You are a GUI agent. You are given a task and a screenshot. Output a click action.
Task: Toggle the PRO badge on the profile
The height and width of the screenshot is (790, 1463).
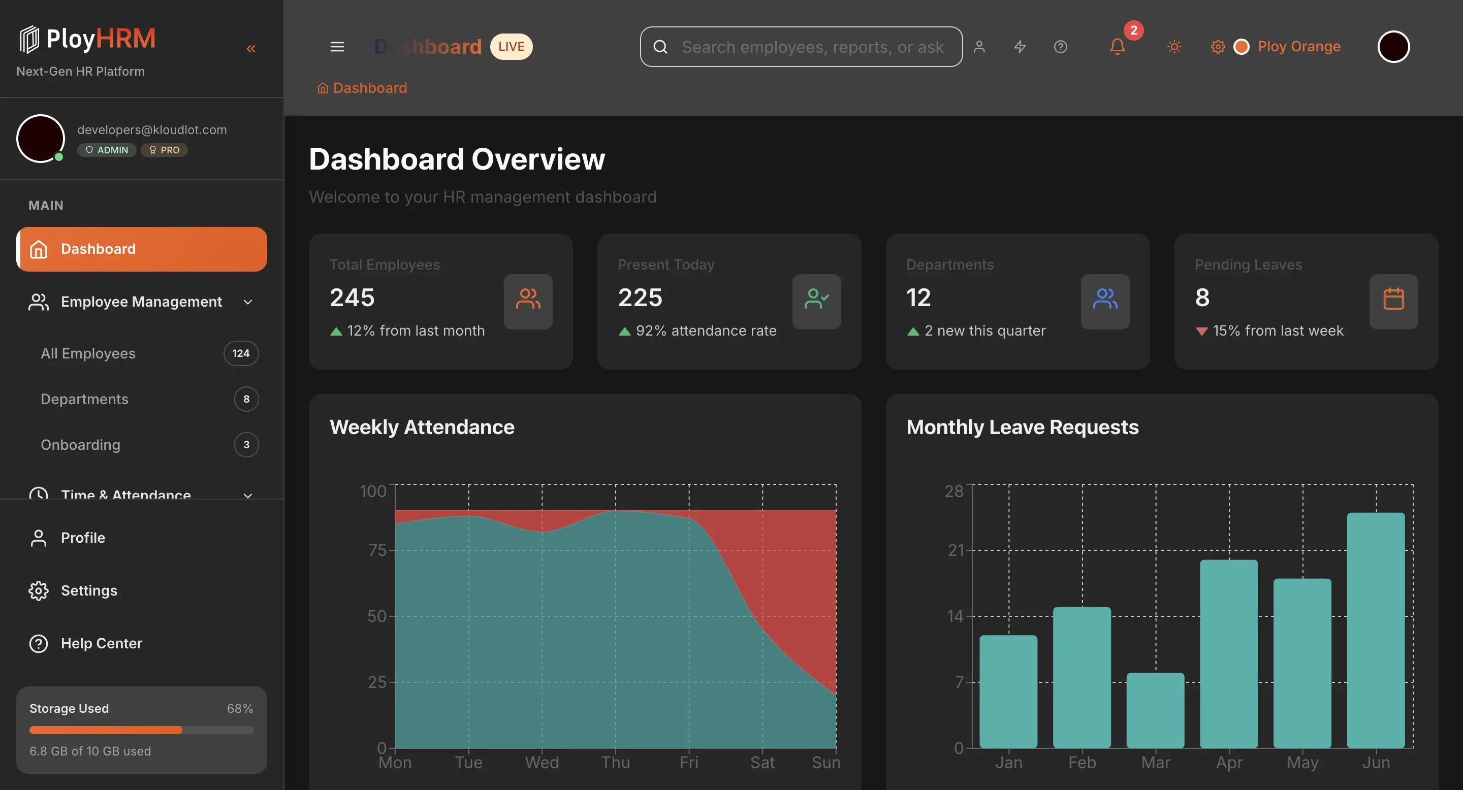point(164,150)
